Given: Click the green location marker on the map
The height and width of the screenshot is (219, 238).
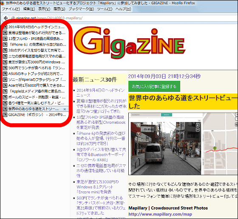Looking at the screenshot, I should pos(215,148).
